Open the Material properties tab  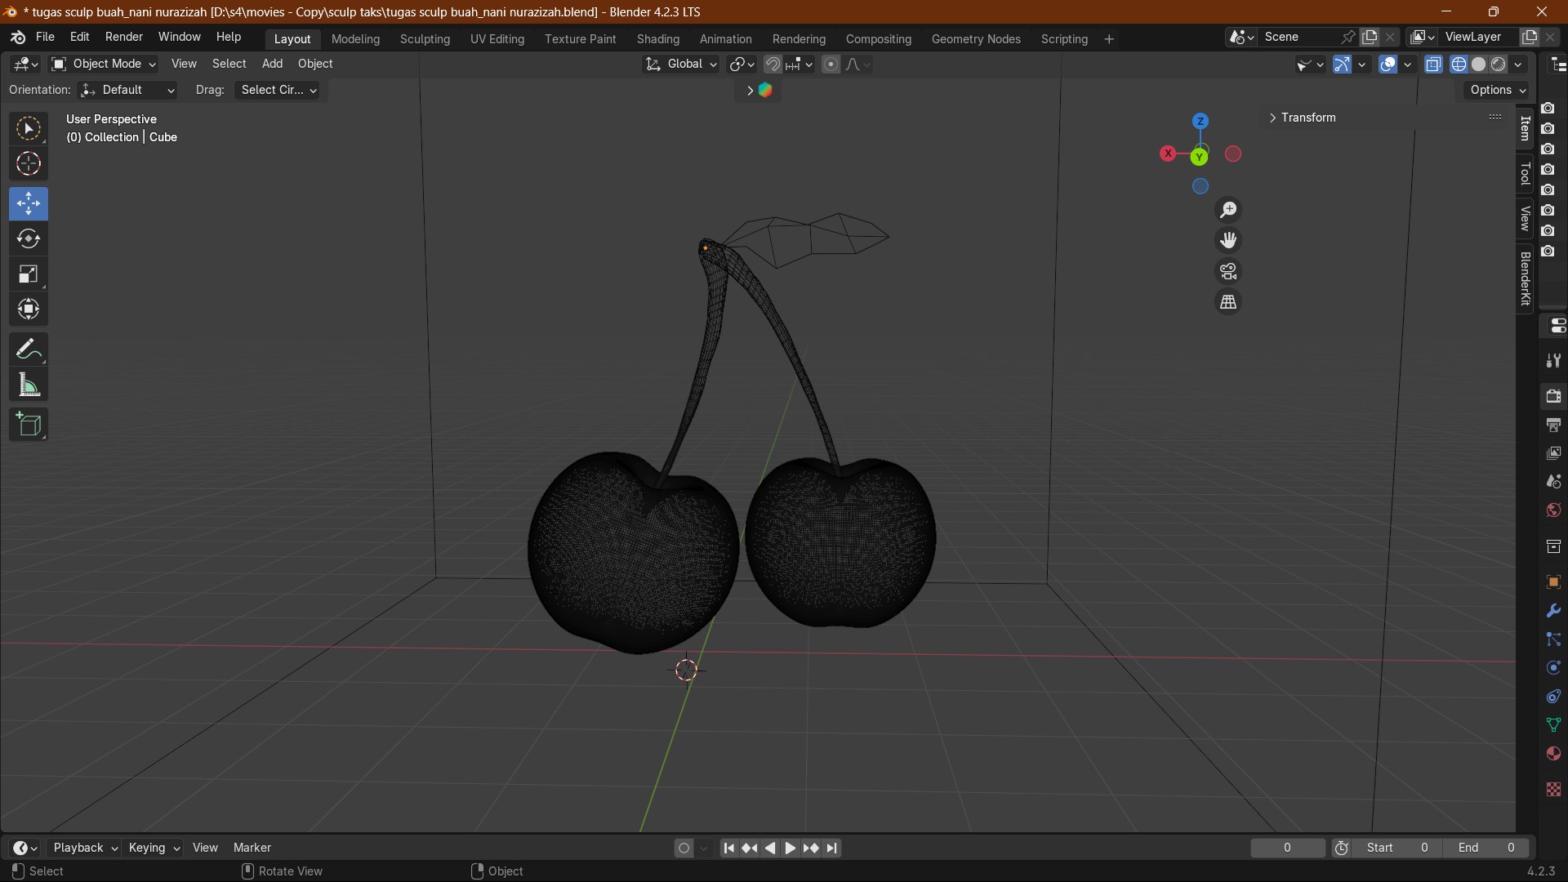coord(1553,754)
